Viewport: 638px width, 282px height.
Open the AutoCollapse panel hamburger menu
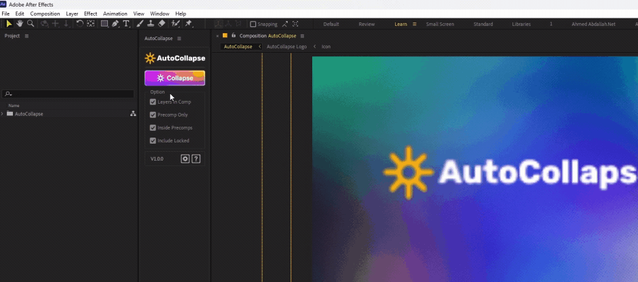[179, 38]
